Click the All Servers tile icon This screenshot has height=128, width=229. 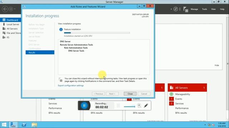(x=171, y=88)
